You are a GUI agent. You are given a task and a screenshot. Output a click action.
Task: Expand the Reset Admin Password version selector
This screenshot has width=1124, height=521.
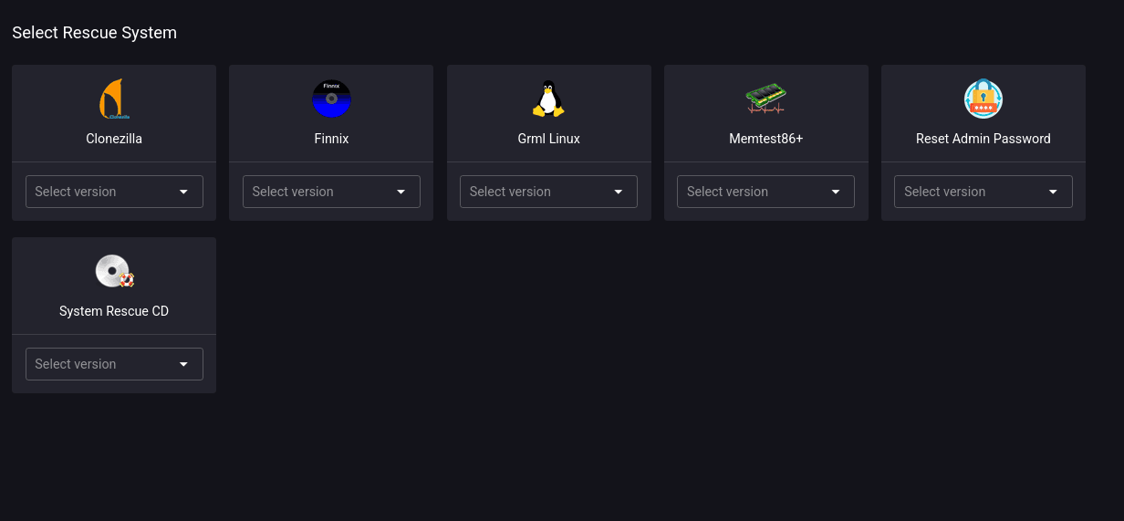coord(983,192)
